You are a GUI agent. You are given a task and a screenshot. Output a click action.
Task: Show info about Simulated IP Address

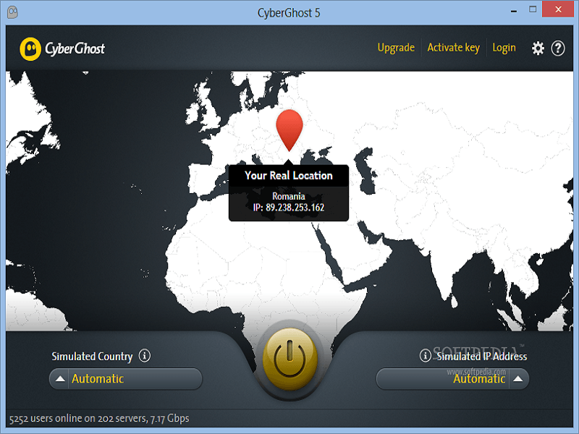coord(425,355)
